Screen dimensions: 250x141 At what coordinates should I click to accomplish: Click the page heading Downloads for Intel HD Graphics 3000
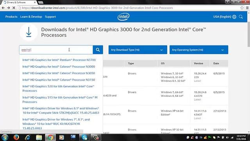123,32
